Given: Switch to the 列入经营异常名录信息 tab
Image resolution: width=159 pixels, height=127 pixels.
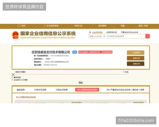Looking at the screenshot, I should coord(87,90).
